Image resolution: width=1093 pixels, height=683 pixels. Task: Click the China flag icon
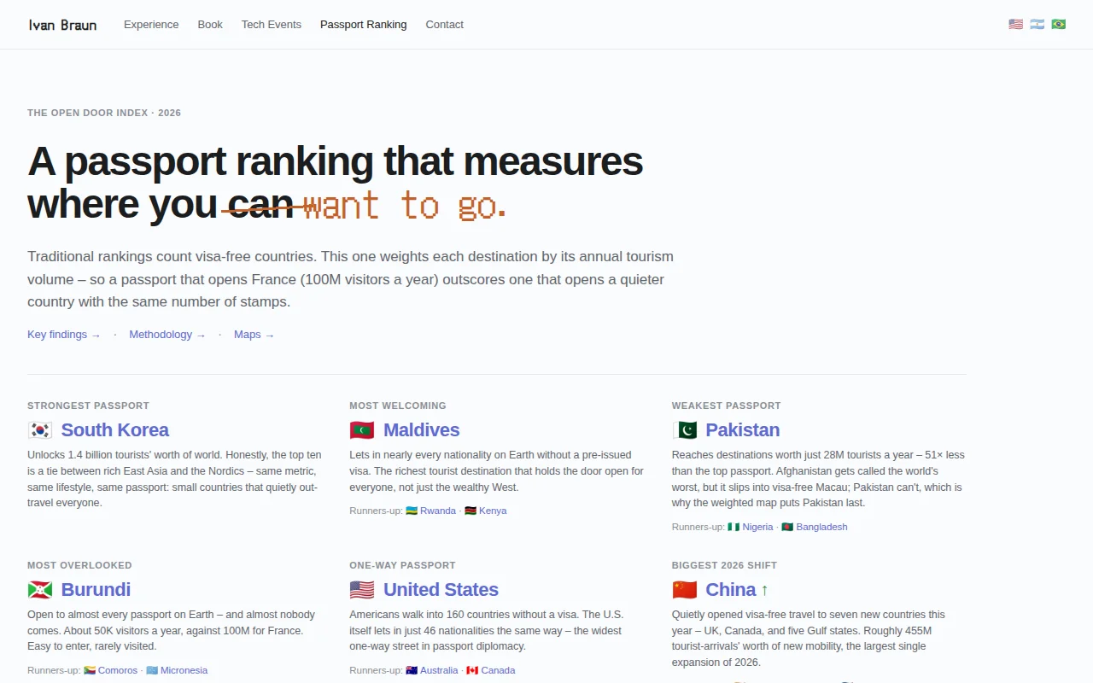pyautogui.click(x=685, y=590)
